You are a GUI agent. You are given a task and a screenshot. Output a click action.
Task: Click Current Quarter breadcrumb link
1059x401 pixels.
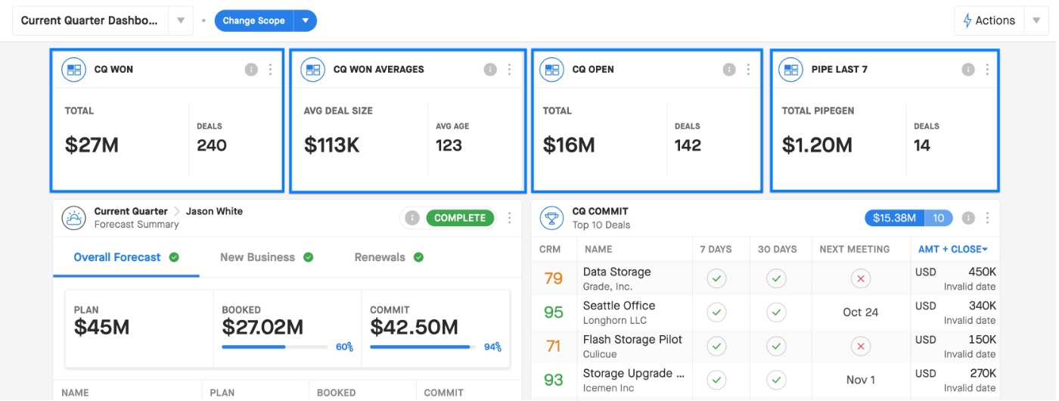pos(131,211)
